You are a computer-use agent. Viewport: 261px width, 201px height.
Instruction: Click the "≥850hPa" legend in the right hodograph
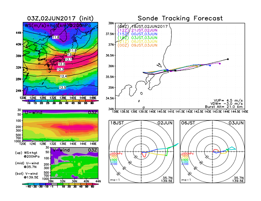(187, 154)
